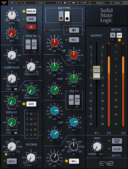Image resolution: width=128 pixels, height=169 pixels.
Task: Open the preset dropdown 'A: kick 3'
Action: pyautogui.click(x=43, y=3)
